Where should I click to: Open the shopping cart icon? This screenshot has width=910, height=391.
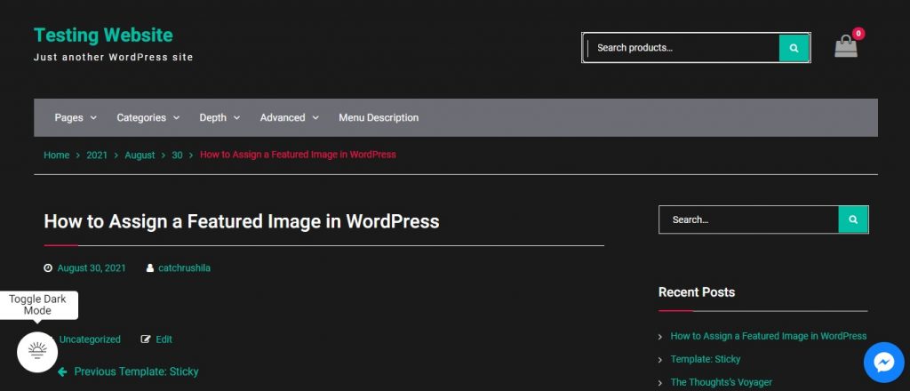click(846, 46)
